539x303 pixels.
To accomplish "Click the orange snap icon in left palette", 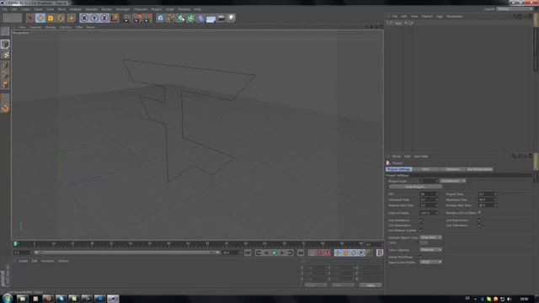I will click(x=5, y=109).
